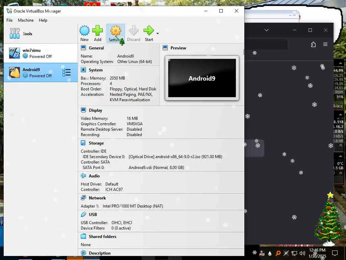Open the Machine menu
Viewport: 346px width, 260px height.
point(26,20)
